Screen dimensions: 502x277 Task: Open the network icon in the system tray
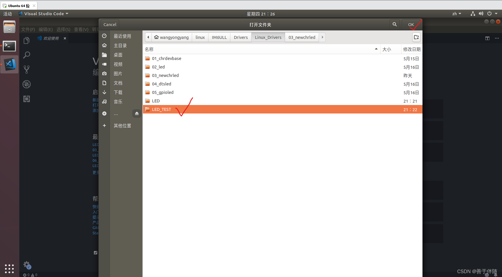click(473, 14)
